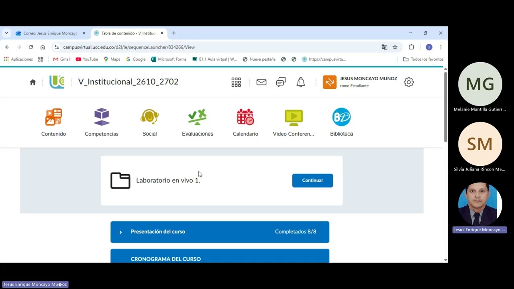Close the Correo browser tab
The height and width of the screenshot is (289, 514).
tap(84, 33)
